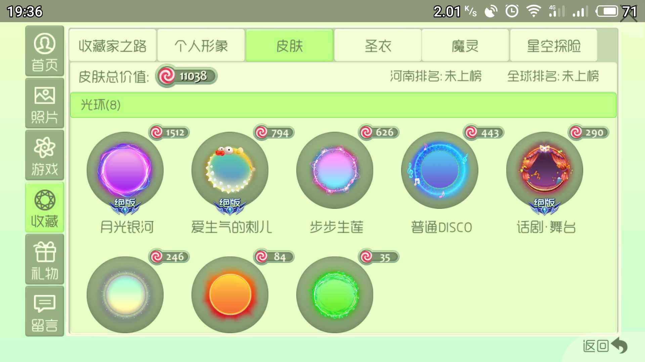645x362 pixels.
Task: Click the 返回 back arrow icon
Action: tap(619, 345)
